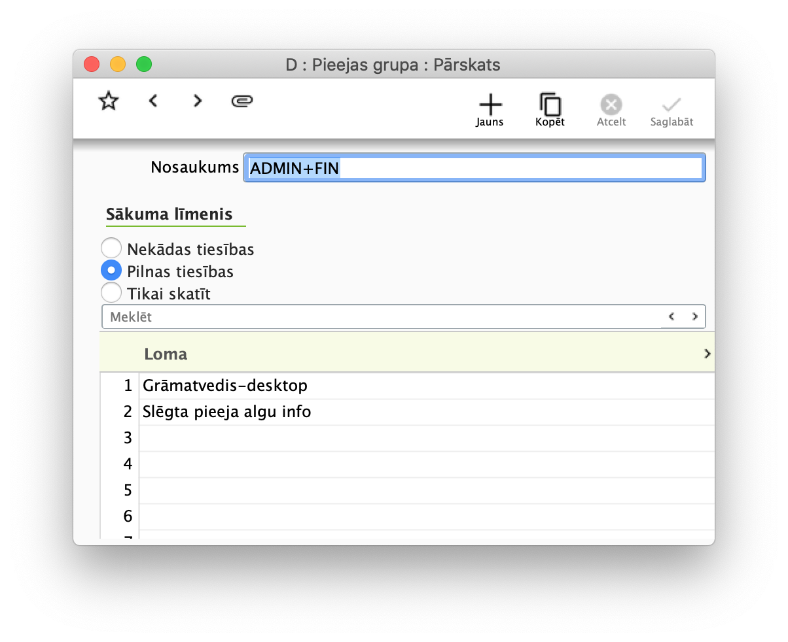Screen dimensions: 788x642
Task: Choose the Tikai skatīt access level
Action: [x=111, y=292]
